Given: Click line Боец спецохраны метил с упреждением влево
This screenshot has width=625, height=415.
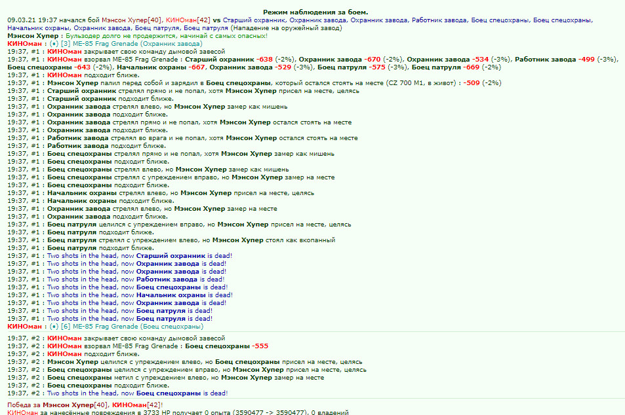Looking at the screenshot, I should [166, 378].
